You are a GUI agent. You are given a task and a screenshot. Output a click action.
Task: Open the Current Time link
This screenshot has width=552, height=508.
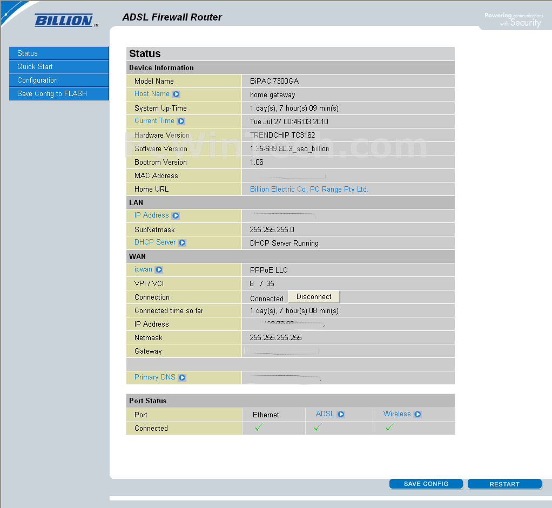click(154, 121)
